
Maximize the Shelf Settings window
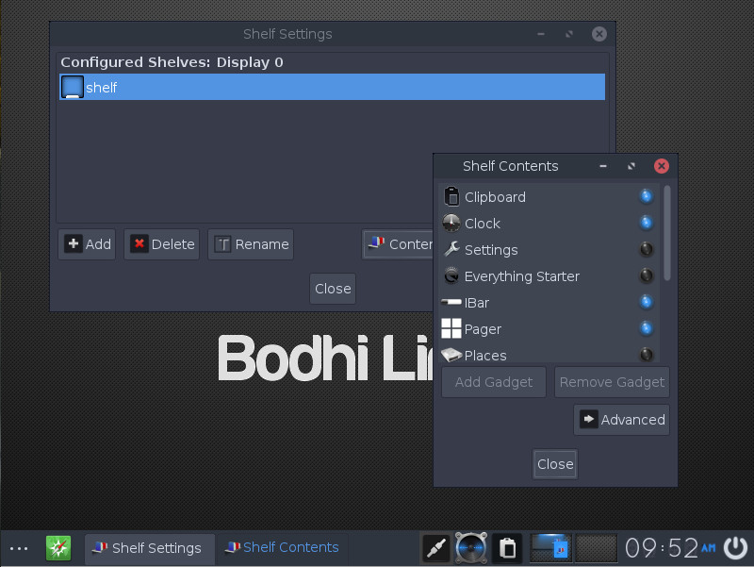pos(569,34)
